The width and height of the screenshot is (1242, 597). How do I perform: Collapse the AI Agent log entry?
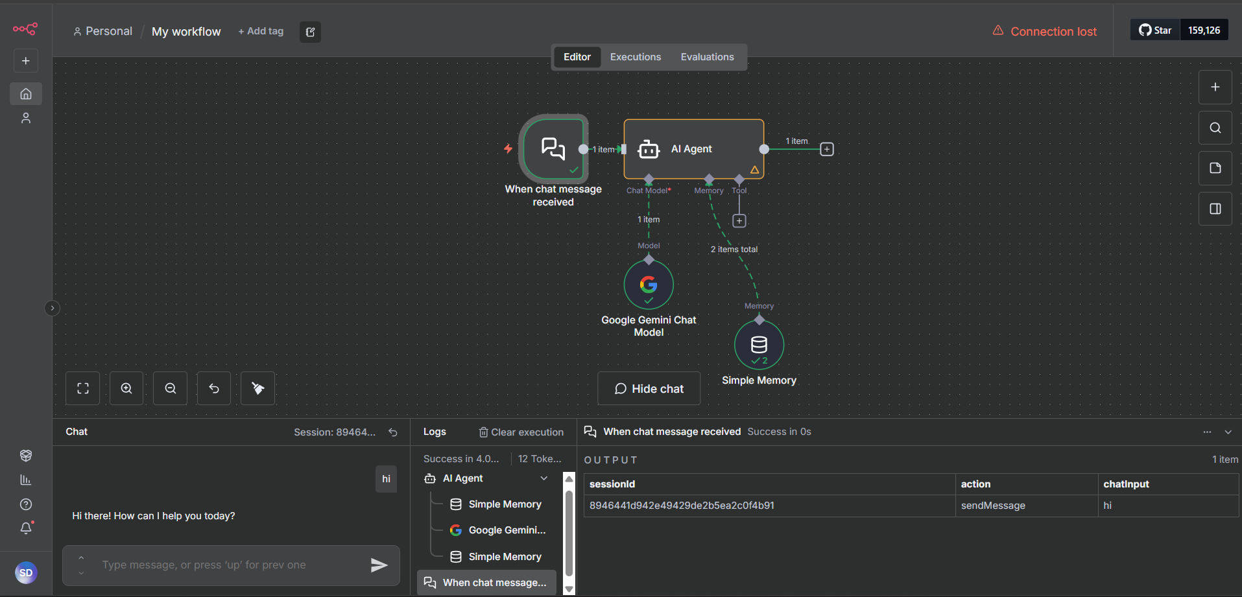(543, 478)
